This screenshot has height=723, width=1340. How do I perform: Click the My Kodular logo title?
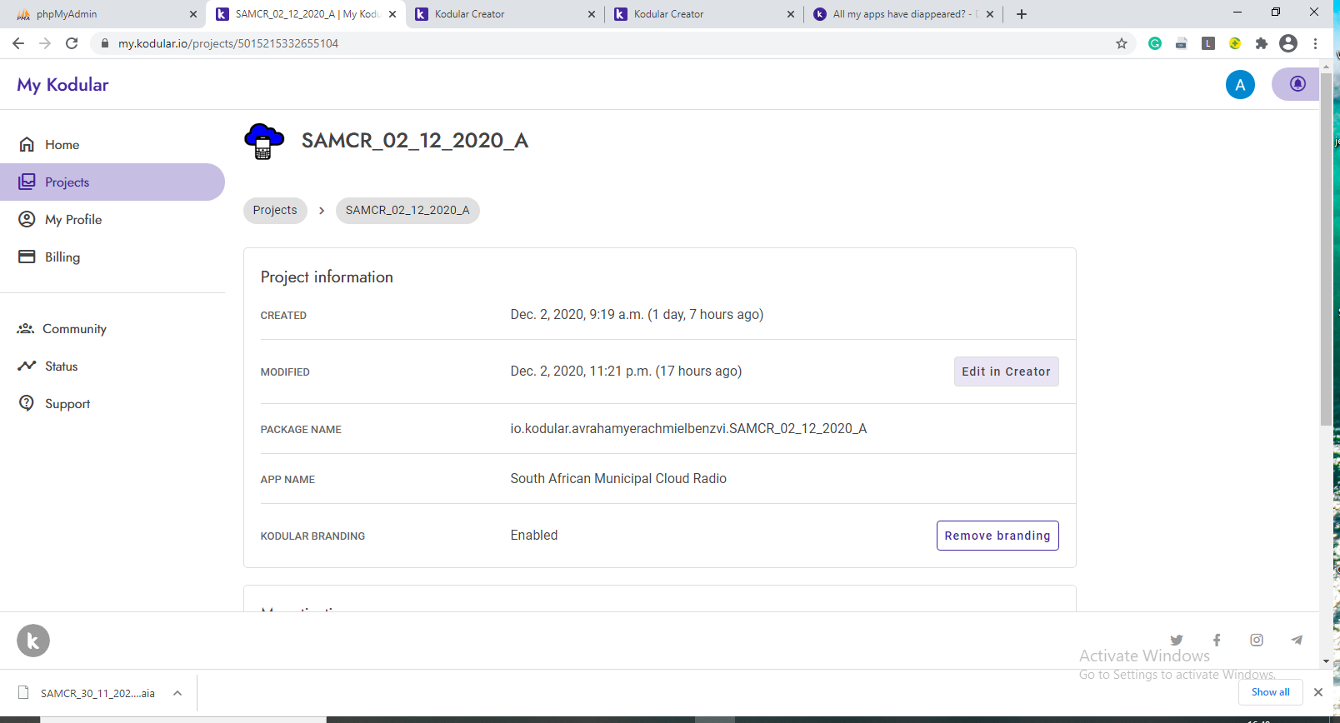pos(62,85)
